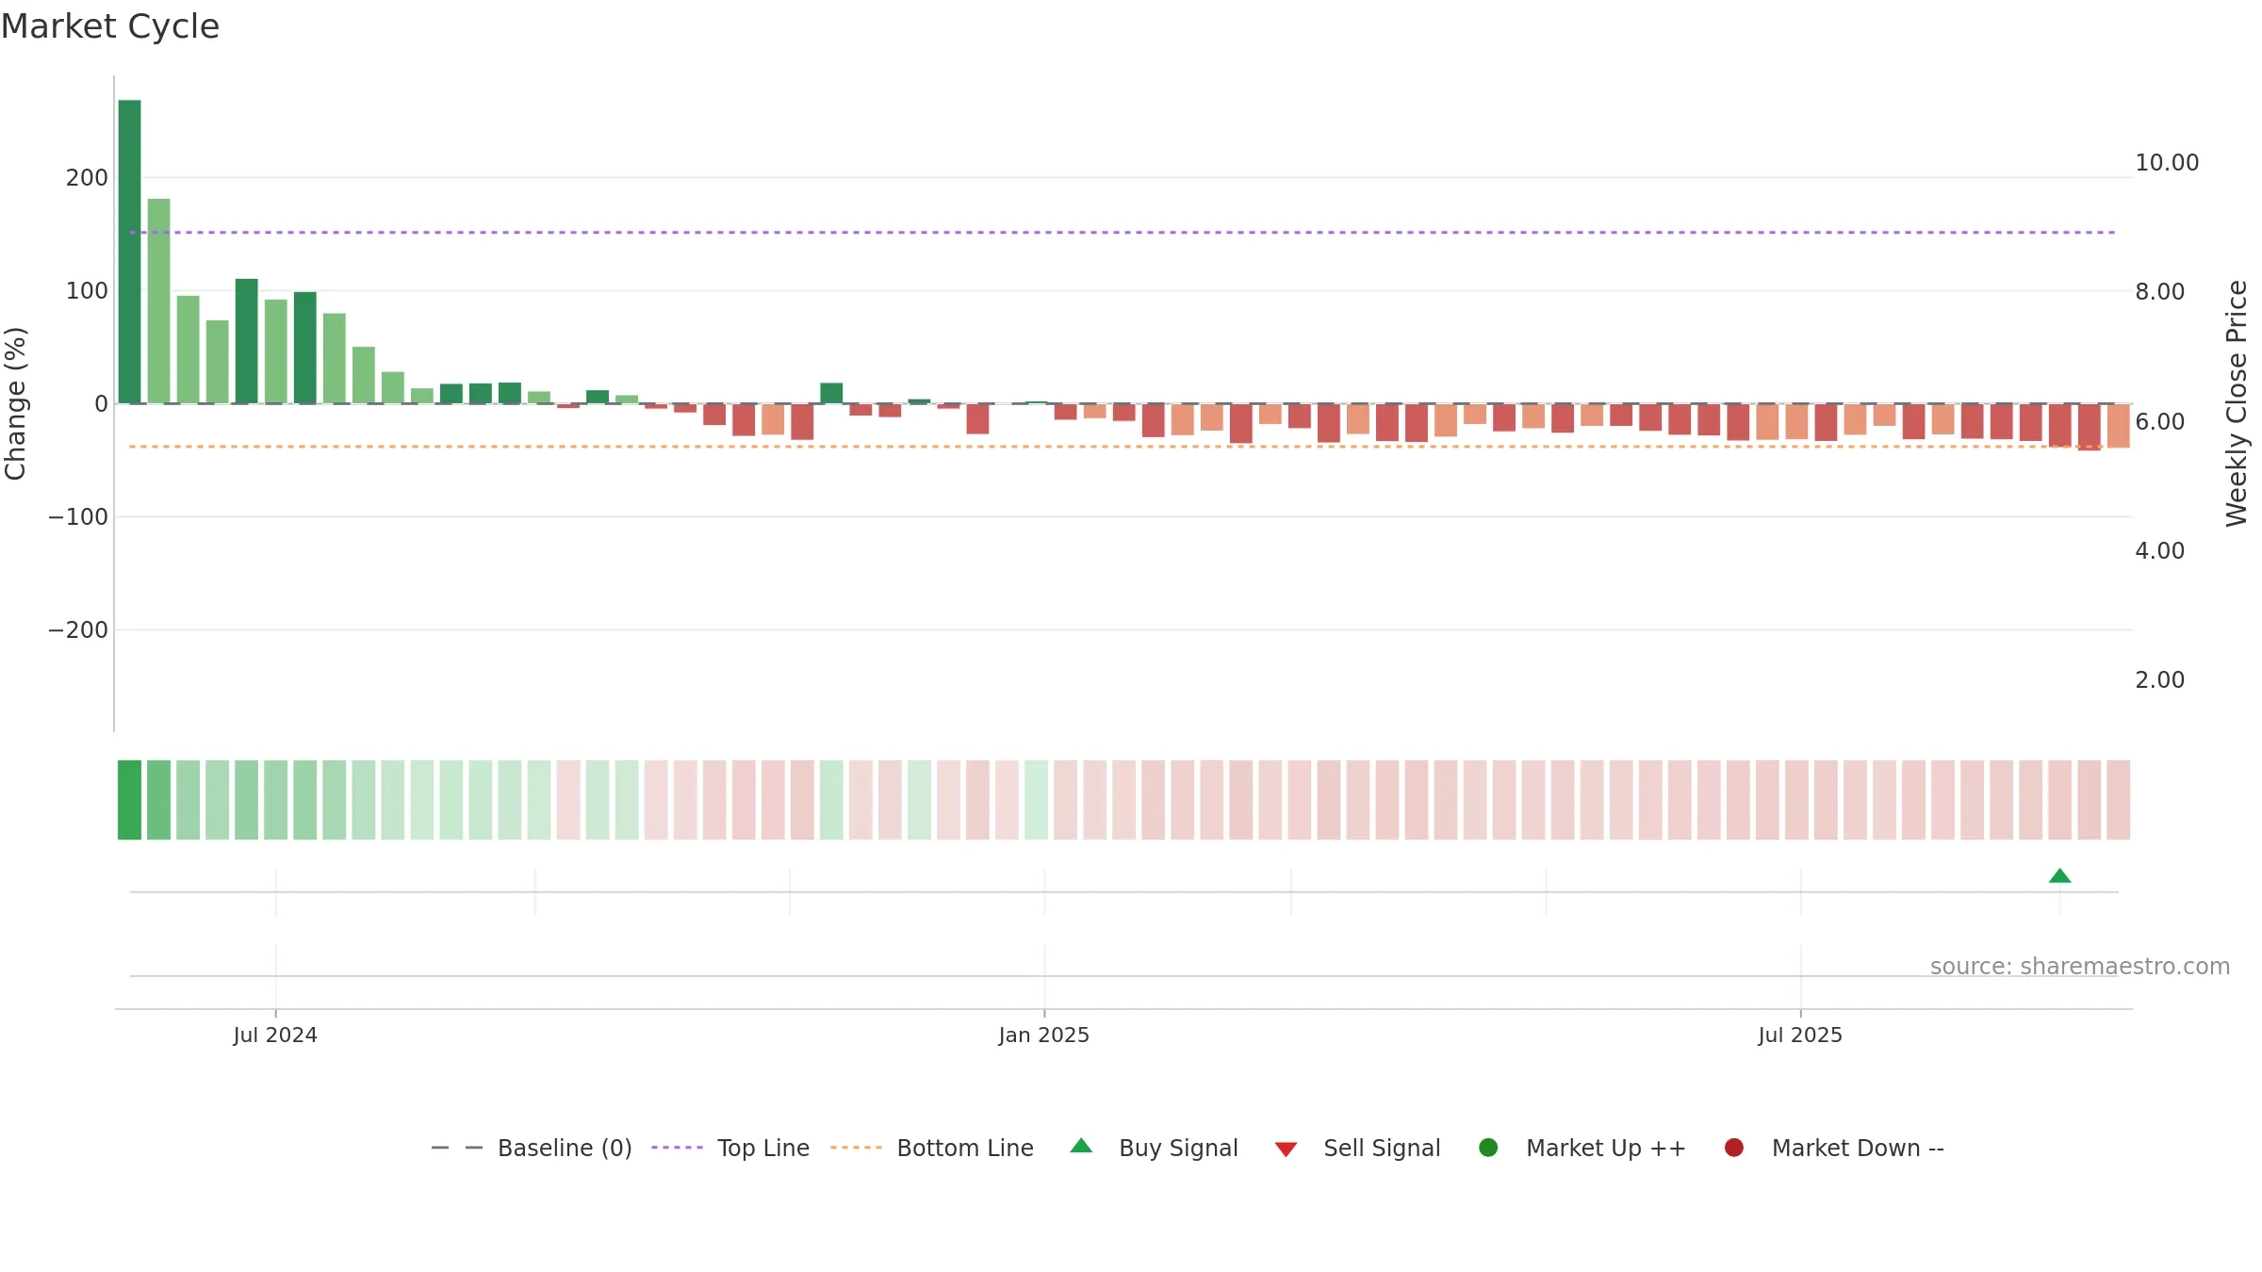Click the Weekly Close Price axis title
This screenshot has height=1272, width=2262.
pos(2237,403)
